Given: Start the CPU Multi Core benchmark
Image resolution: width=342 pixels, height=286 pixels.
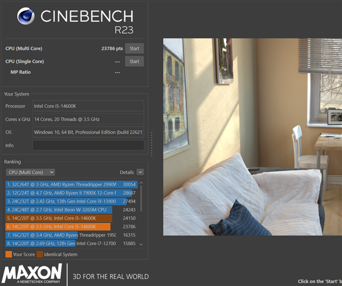Looking at the screenshot, I should (x=134, y=49).
